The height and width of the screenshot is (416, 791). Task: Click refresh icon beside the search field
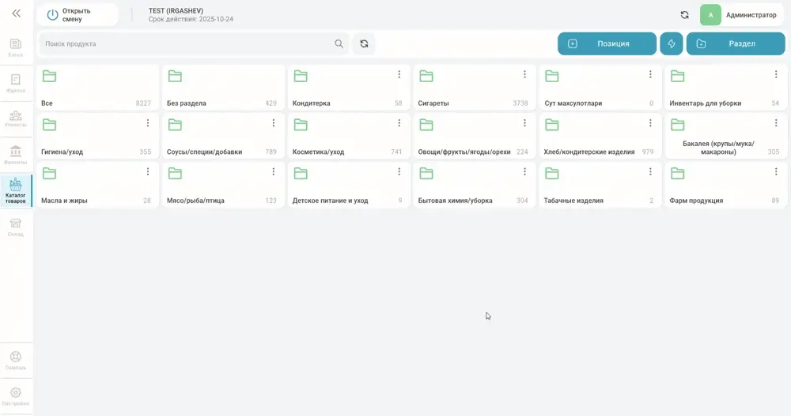pyautogui.click(x=364, y=44)
